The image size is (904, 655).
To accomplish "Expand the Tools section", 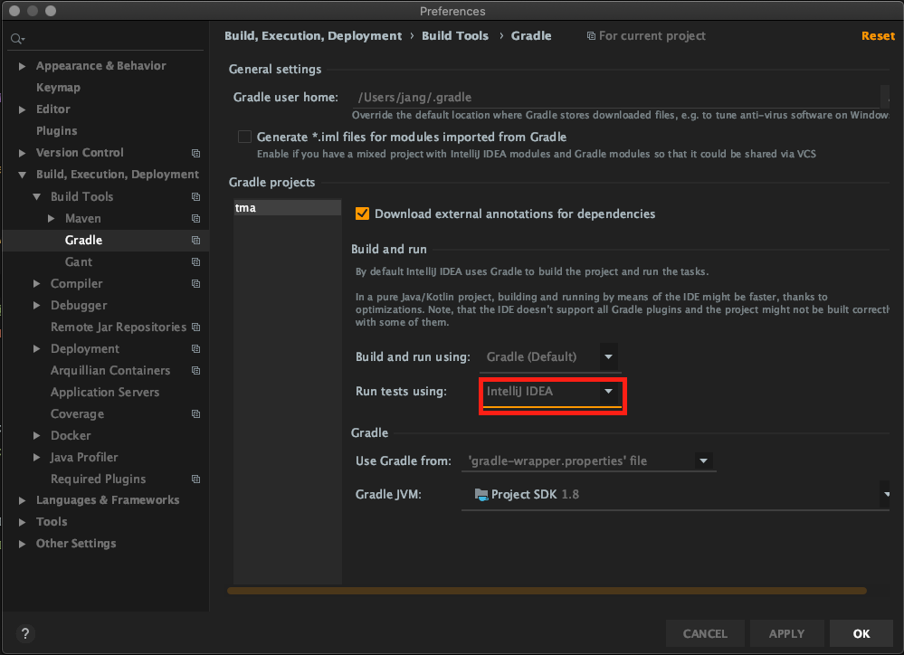I will 22,522.
